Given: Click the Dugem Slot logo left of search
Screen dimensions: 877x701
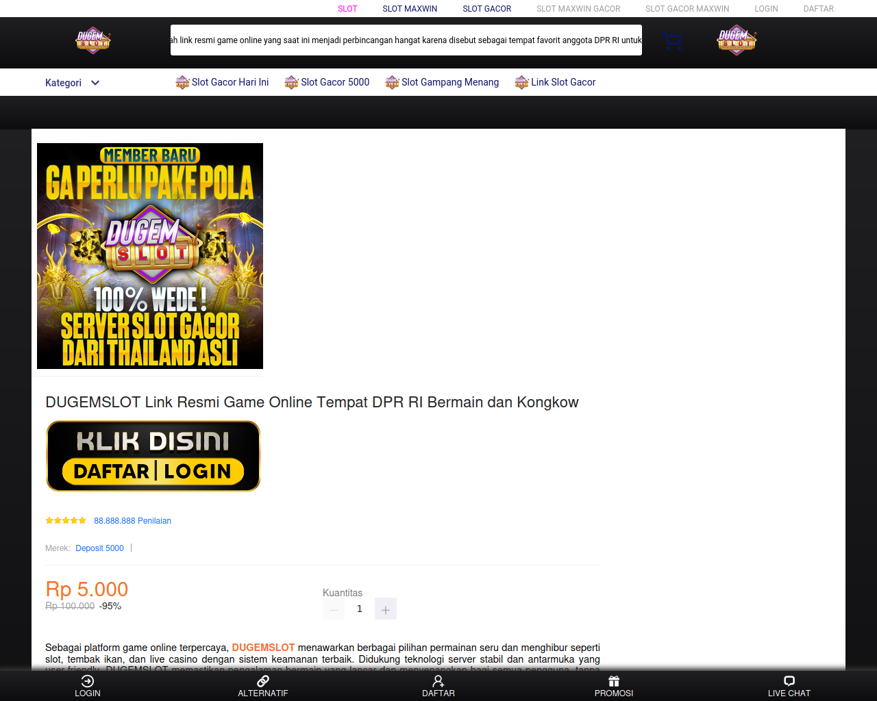Looking at the screenshot, I should (93, 41).
